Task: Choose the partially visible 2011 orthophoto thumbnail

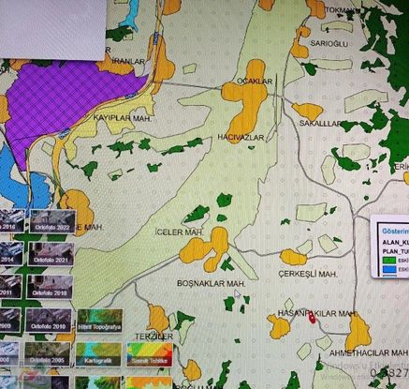Action: tap(10, 287)
